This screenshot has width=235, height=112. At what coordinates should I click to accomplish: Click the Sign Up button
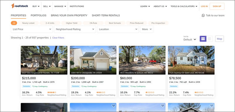tap(217, 6)
